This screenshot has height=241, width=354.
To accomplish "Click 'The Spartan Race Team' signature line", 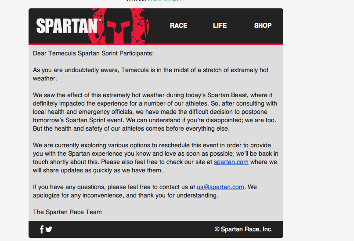I will (67, 212).
